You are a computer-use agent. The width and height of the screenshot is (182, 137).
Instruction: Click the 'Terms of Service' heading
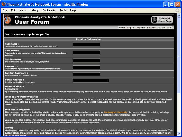[x=14, y=86]
